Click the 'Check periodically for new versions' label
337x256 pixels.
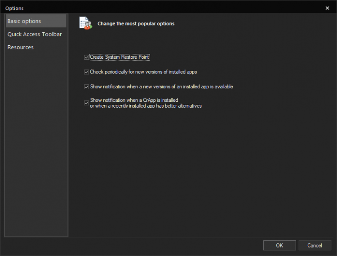click(x=143, y=72)
